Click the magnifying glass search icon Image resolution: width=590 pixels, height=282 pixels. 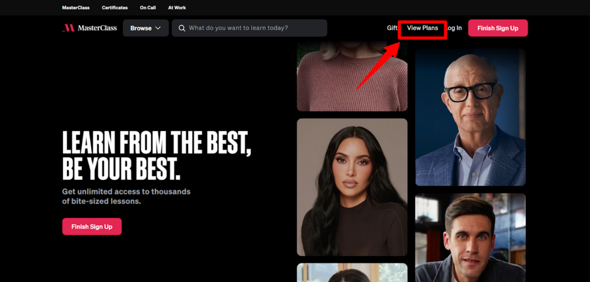(182, 28)
